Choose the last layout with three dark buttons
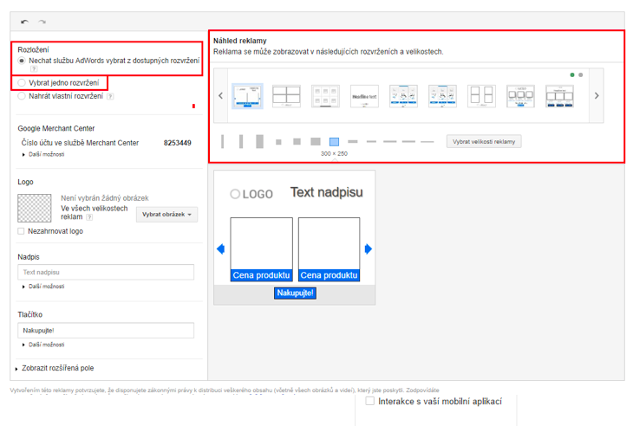This screenshot has width=633, height=432. (x=559, y=96)
